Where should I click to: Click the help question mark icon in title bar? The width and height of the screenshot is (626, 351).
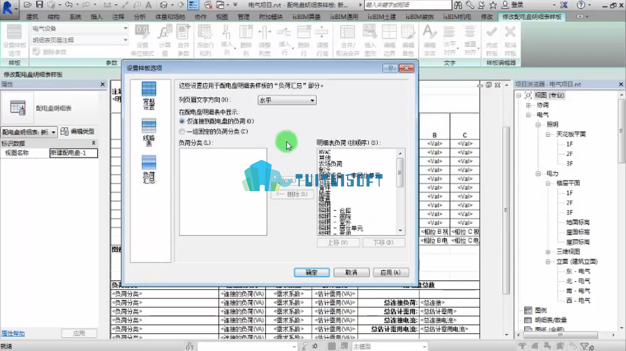(x=581, y=5)
